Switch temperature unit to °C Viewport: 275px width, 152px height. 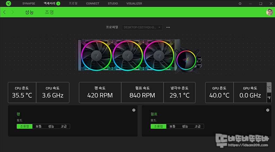click(269, 87)
